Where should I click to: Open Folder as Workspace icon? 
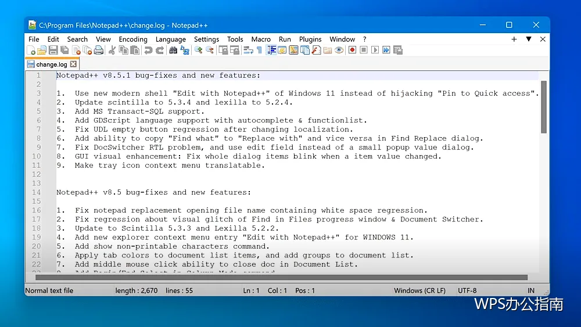click(328, 50)
